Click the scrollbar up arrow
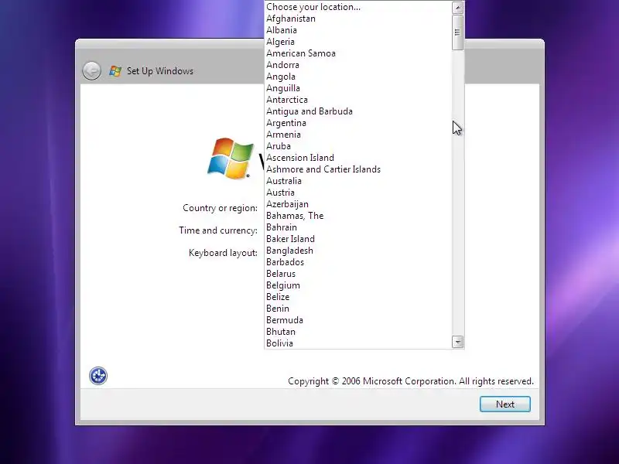Viewport: 619px width, 464px height. click(457, 7)
